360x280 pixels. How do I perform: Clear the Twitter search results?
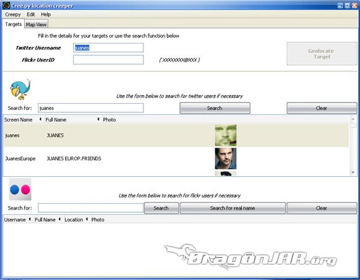pos(322,108)
